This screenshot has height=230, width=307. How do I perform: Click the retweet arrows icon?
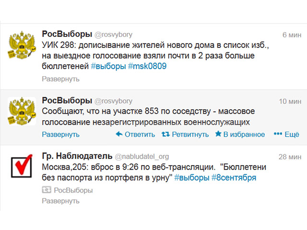click(x=165, y=135)
